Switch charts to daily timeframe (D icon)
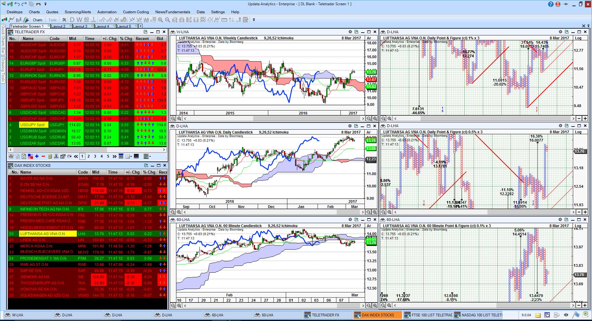This screenshot has height=321, width=592. (x=72, y=20)
